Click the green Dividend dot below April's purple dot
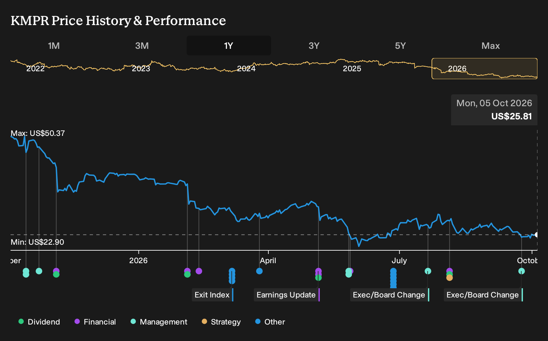The width and height of the screenshot is (548, 341). [318, 278]
